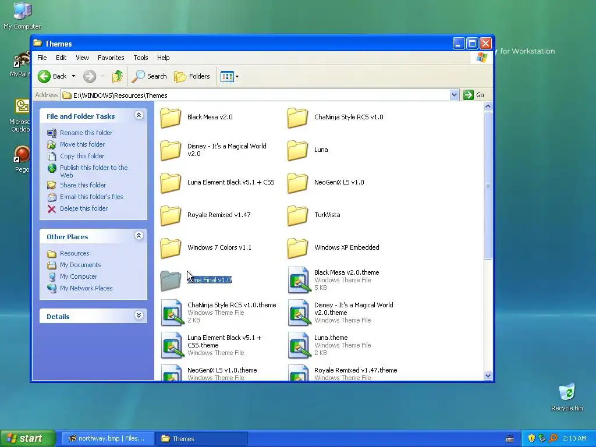Select Luna Element Black v5.1 + CSS folder
Screen dimensions: 596x447
click(x=171, y=183)
